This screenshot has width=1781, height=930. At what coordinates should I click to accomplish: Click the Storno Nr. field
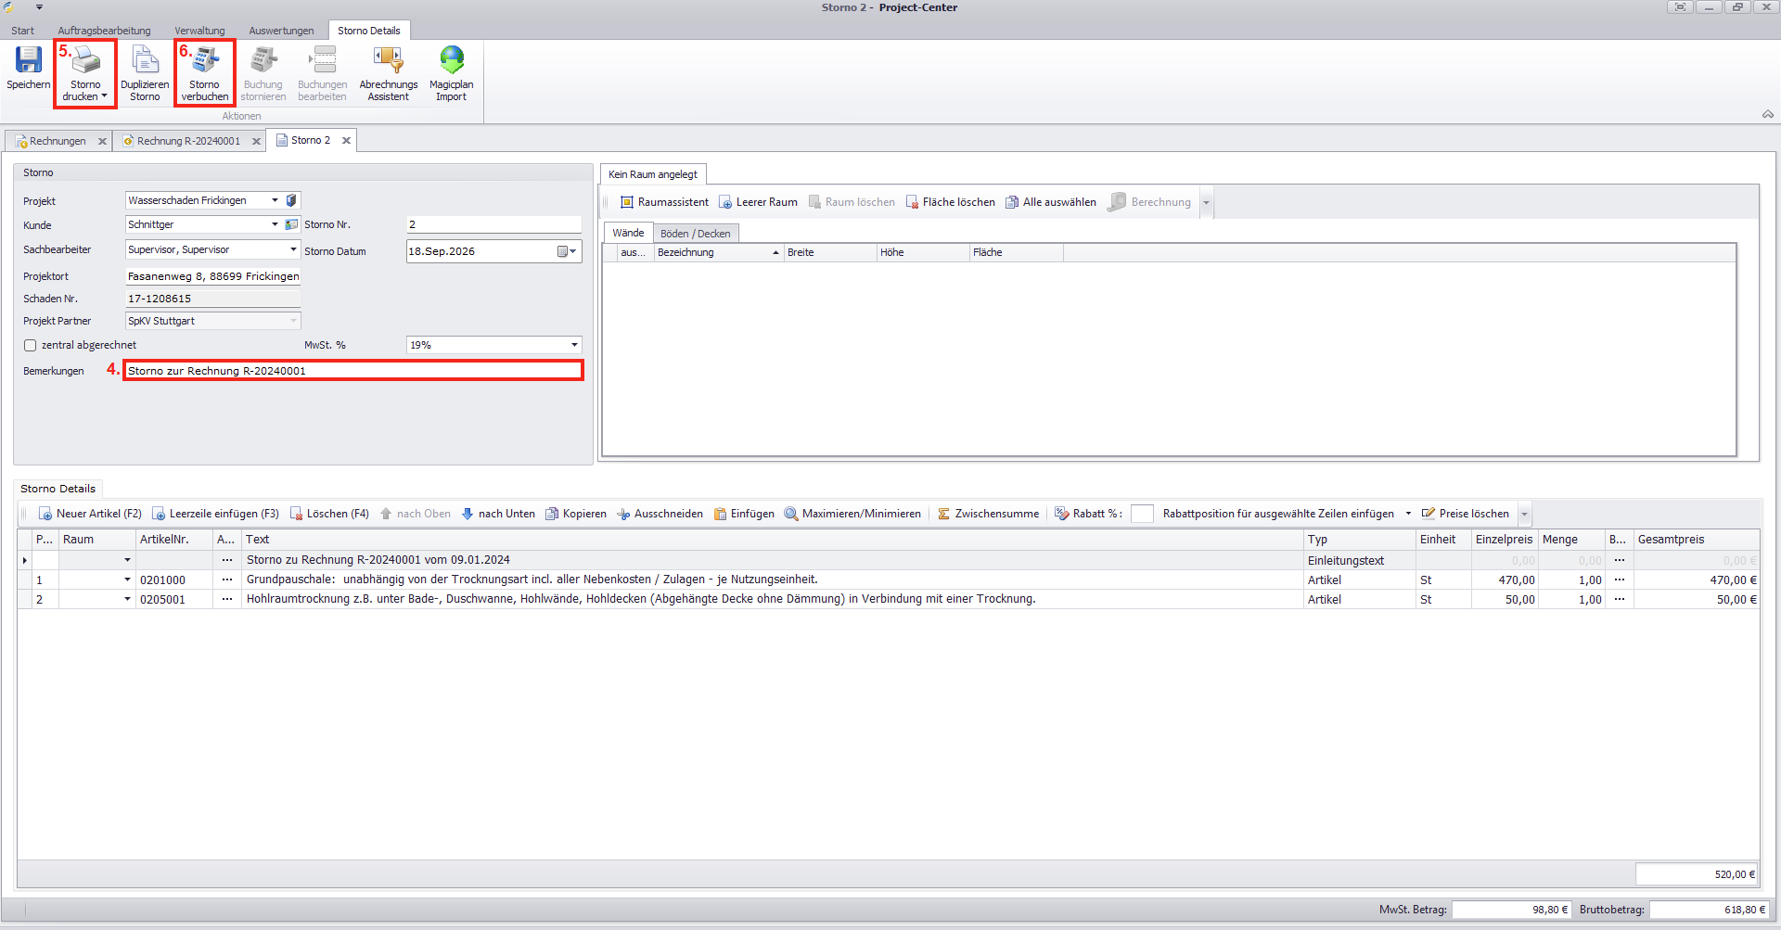pyautogui.click(x=493, y=224)
